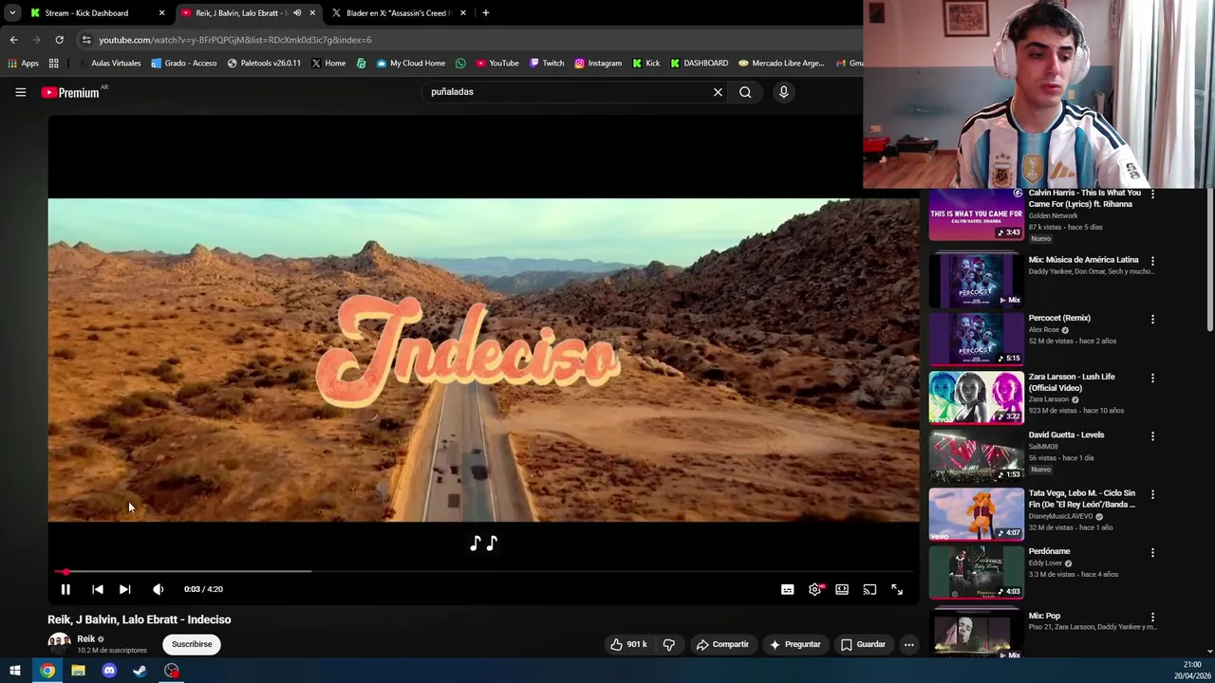Open the Twitch bookmark
The width and height of the screenshot is (1215, 683).
pyautogui.click(x=547, y=64)
